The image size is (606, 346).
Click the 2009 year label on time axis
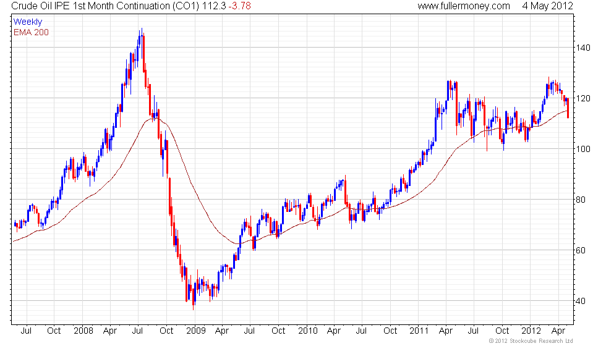coord(196,331)
